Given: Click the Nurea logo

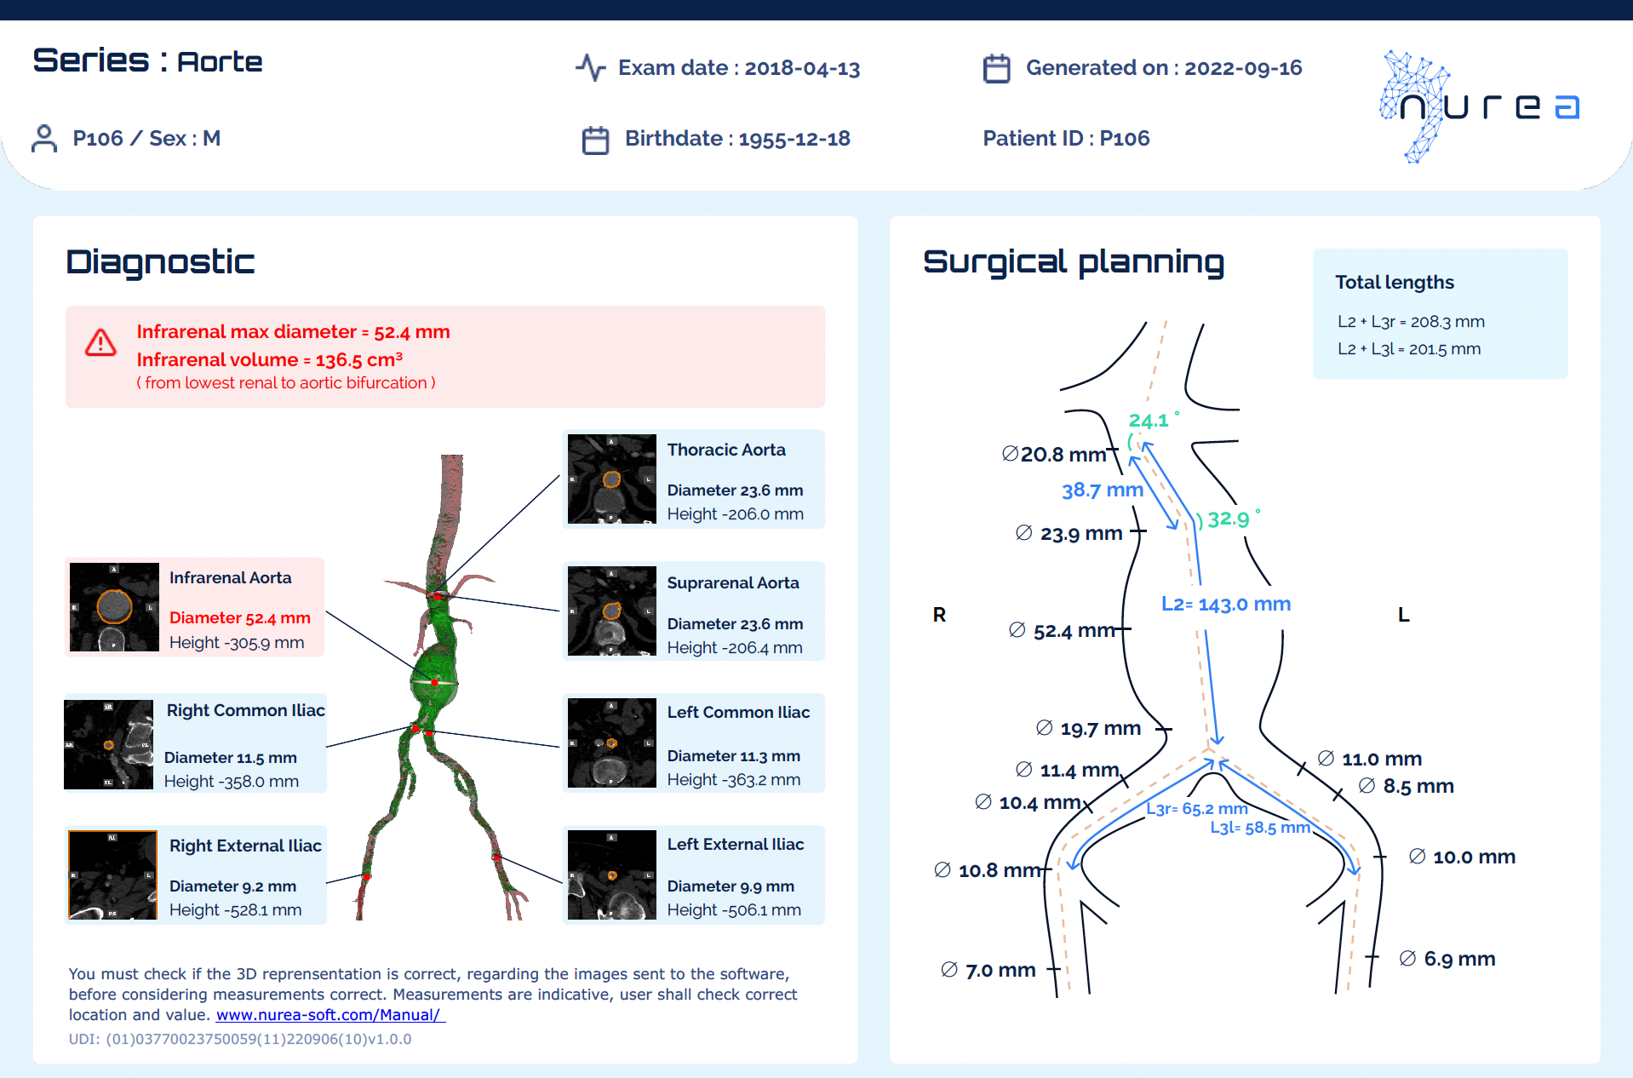Looking at the screenshot, I should 1479,106.
